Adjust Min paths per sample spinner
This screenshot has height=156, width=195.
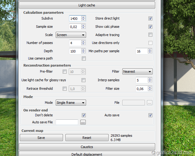150,51
